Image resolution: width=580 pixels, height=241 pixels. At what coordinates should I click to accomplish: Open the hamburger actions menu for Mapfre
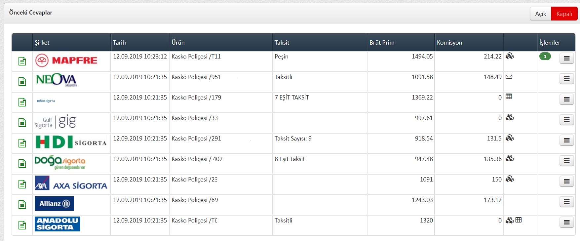pos(566,58)
